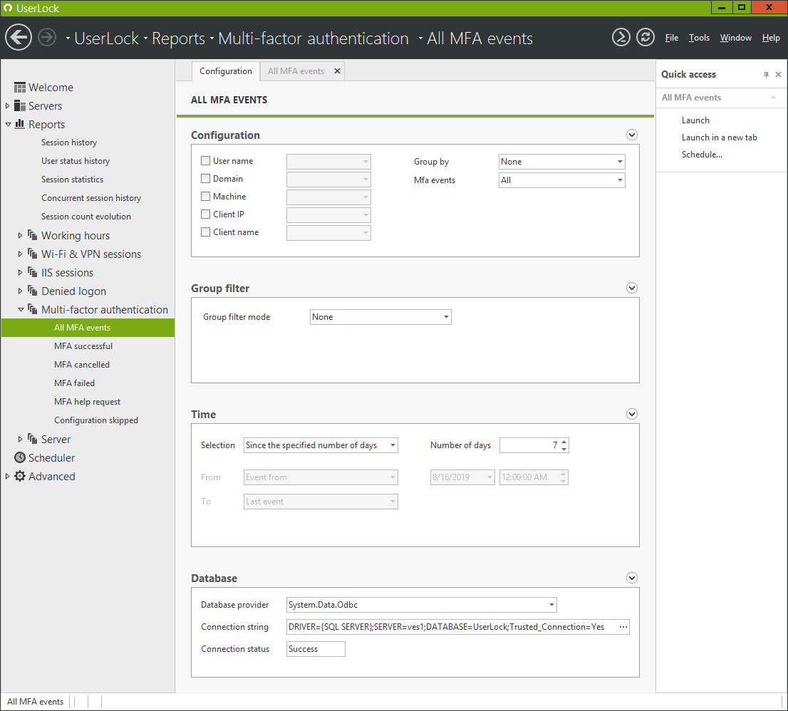
Task: Click the Servers icon in sidebar
Action: point(20,106)
